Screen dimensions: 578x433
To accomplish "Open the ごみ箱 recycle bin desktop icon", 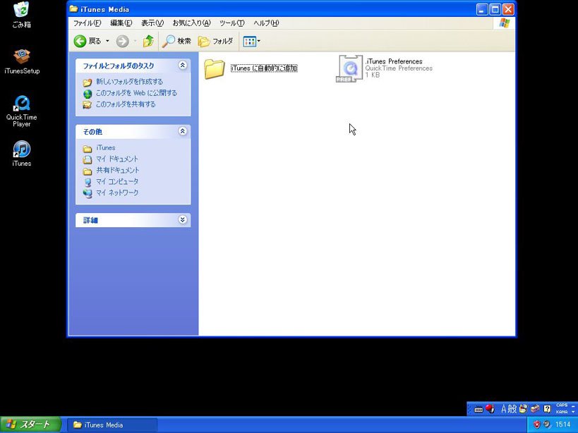I will coord(21,15).
